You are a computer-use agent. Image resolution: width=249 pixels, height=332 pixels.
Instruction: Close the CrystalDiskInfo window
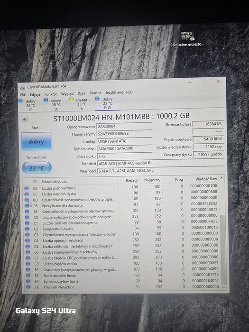coord(219,81)
